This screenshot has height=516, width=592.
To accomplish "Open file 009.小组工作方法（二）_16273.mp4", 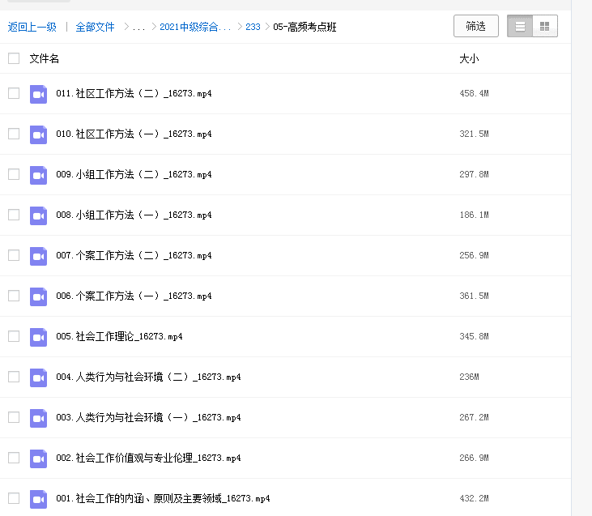I will 134,174.
